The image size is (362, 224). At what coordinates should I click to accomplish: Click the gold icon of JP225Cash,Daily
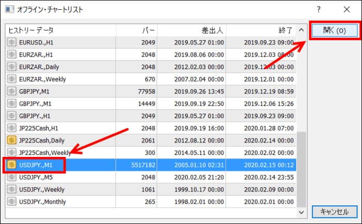coord(12,139)
